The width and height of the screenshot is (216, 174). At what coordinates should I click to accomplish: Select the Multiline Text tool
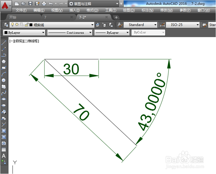coord(4,156)
